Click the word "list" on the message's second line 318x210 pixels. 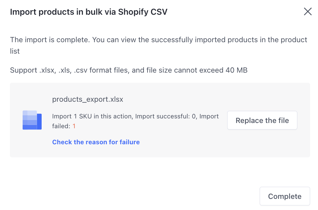tap(15, 51)
